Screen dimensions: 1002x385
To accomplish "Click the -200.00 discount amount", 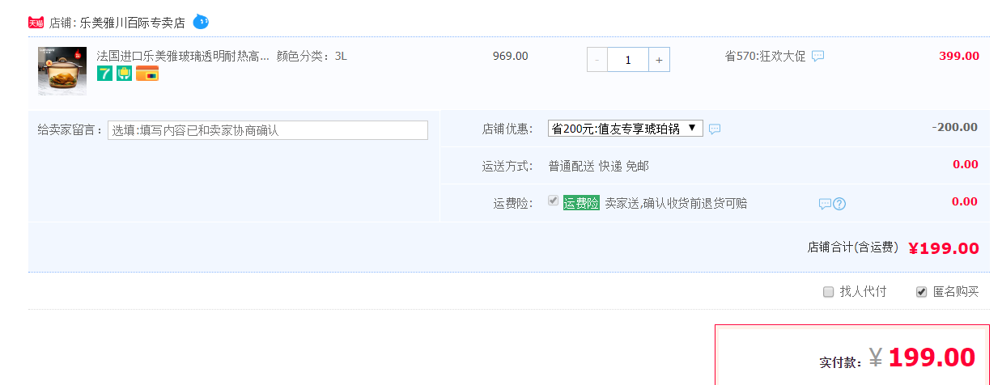I will coord(955,127).
